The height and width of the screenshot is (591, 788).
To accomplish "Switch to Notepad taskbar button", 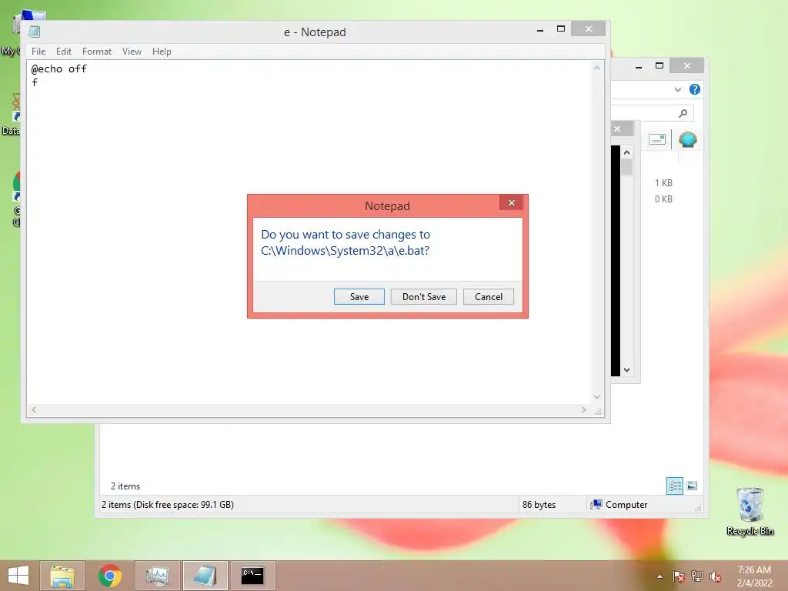I will pyautogui.click(x=205, y=576).
